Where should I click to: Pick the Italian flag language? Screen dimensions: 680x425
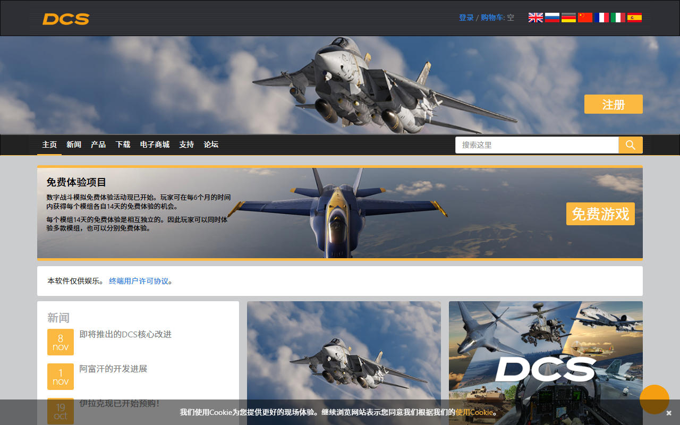(618, 18)
